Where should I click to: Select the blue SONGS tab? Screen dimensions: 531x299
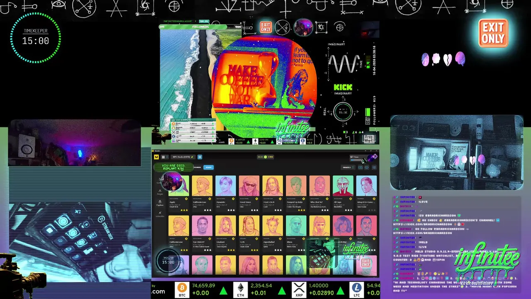pyautogui.click(x=209, y=167)
